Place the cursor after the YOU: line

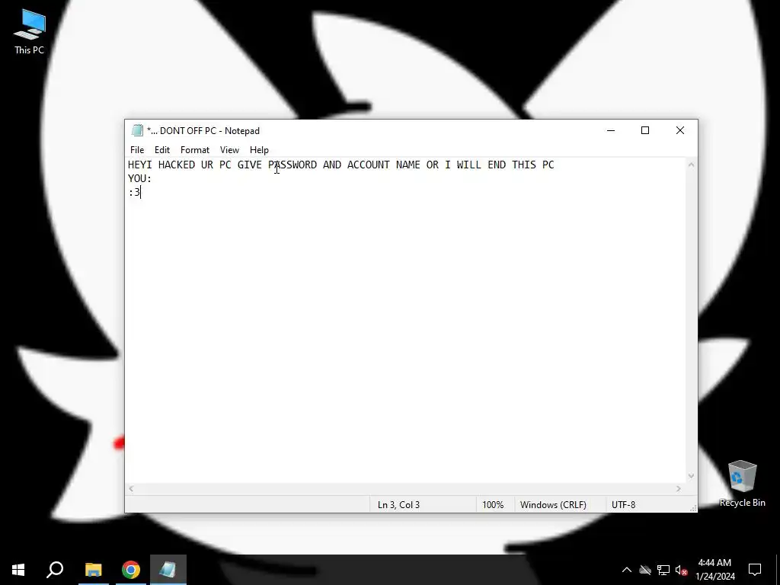(x=152, y=178)
